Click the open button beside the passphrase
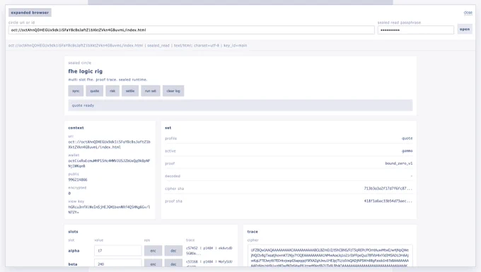Image resolution: width=481 pixels, height=272 pixels. point(465,29)
